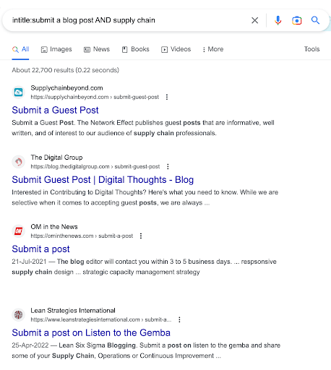Open the 'Submit a post' result link
331x370 pixels.
click(x=40, y=249)
